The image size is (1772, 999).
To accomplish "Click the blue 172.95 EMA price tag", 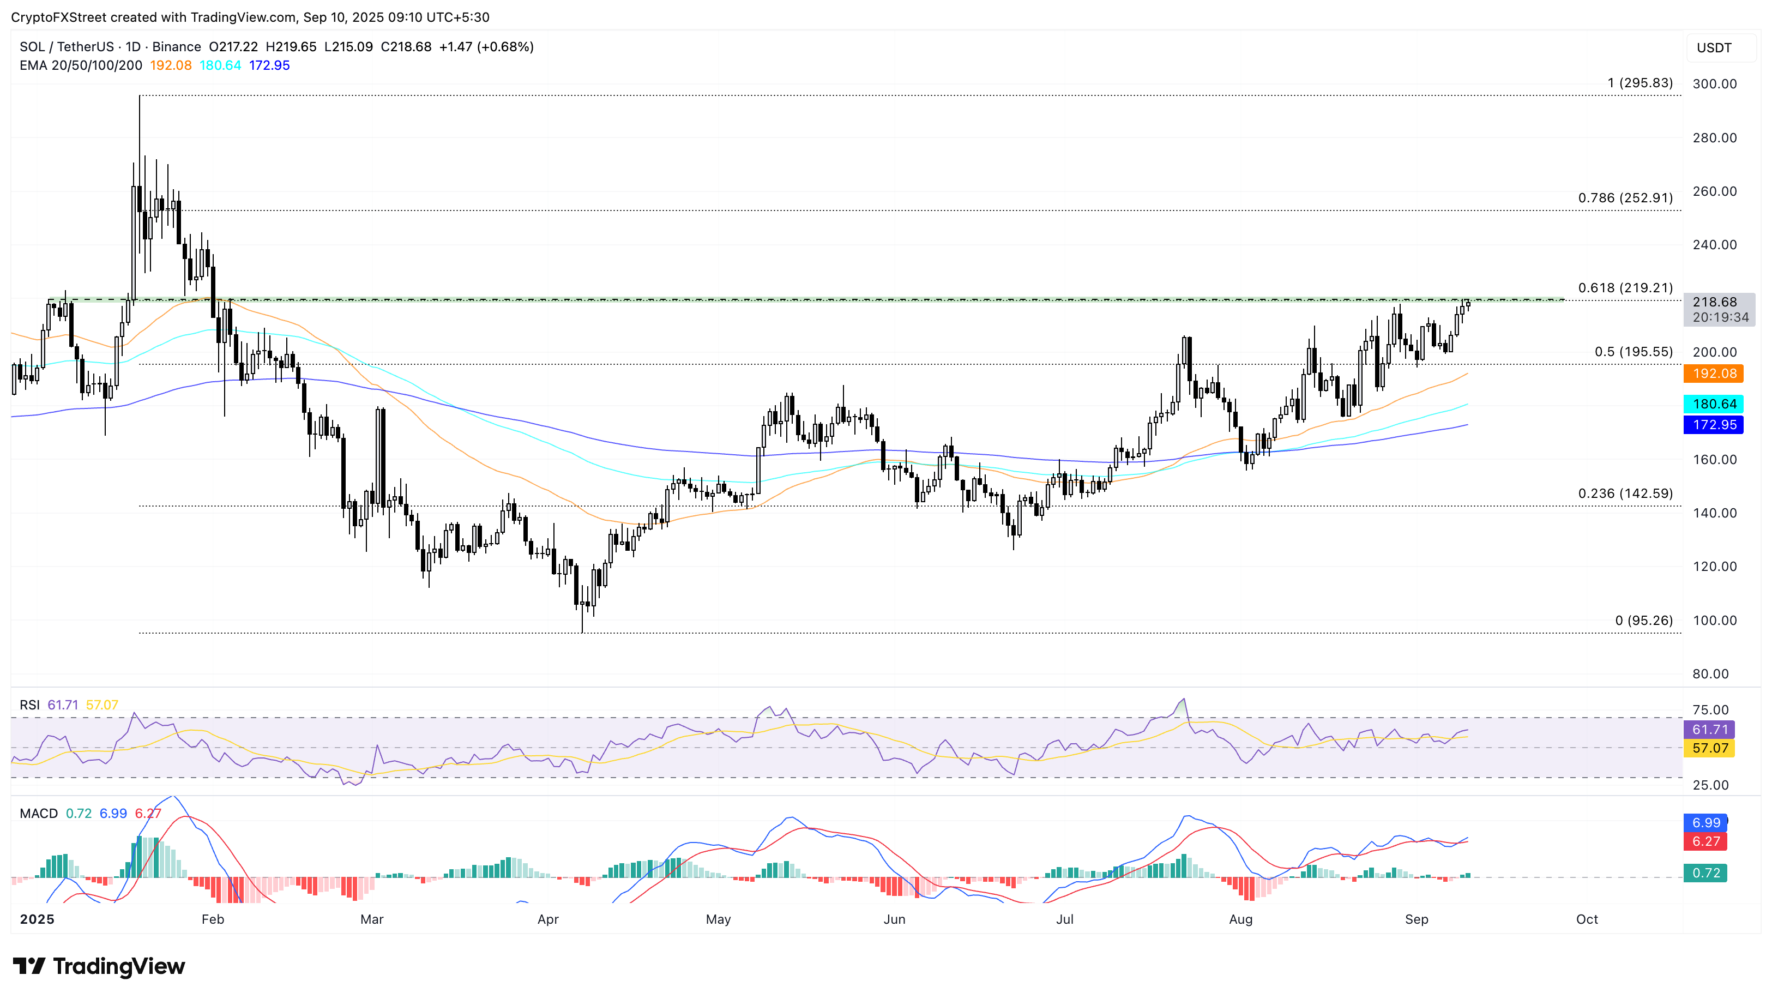I will pos(1713,424).
